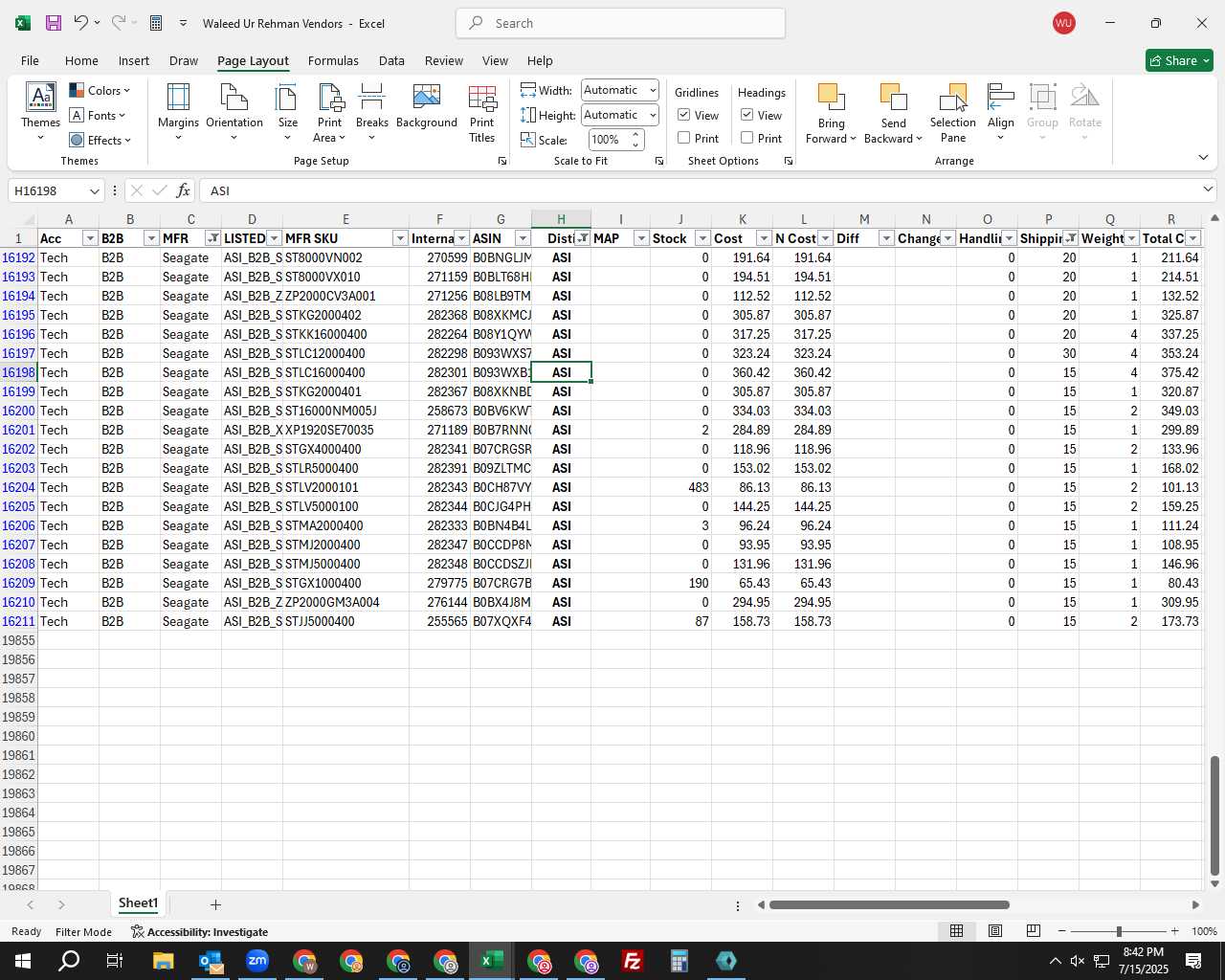
Task: Collapse the ribbon with chevron
Action: click(x=1203, y=158)
